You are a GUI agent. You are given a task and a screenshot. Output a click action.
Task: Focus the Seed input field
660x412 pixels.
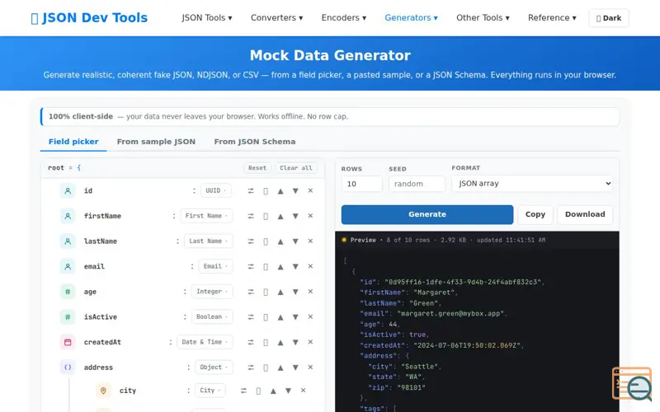[417, 184]
